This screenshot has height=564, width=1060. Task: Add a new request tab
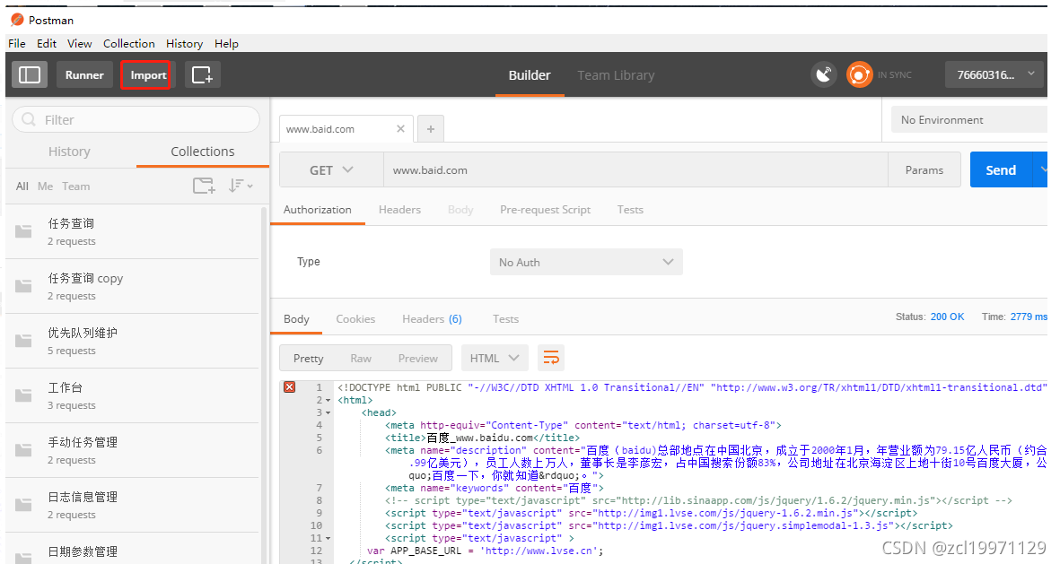[431, 128]
